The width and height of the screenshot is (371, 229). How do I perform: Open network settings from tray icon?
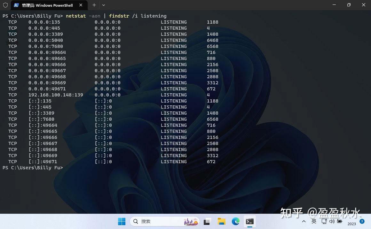[324, 221]
